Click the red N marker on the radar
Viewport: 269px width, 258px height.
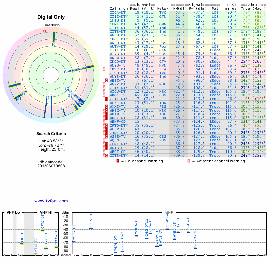click(44, 31)
